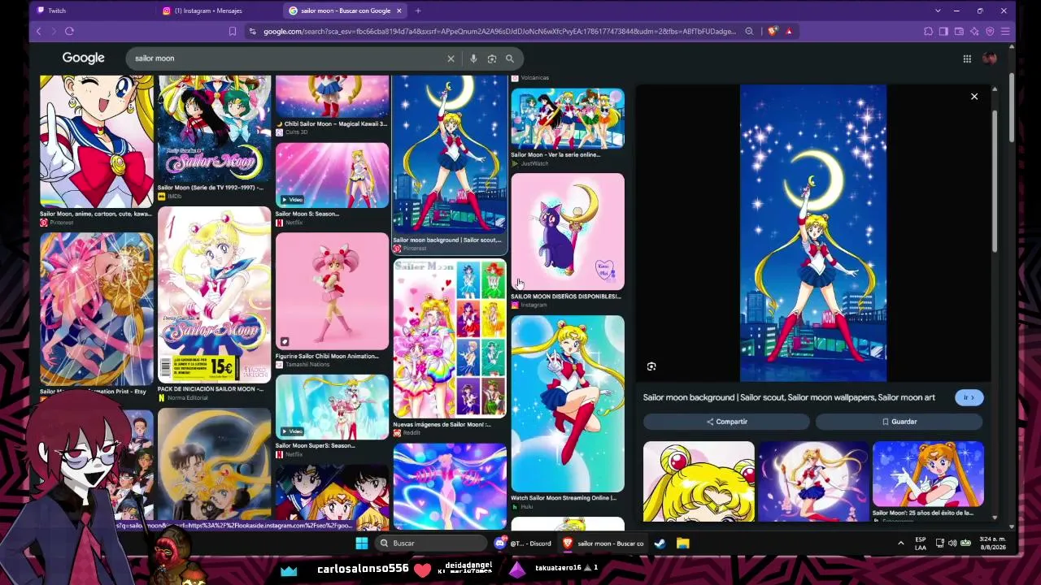Reload the Google search page

coord(69,32)
